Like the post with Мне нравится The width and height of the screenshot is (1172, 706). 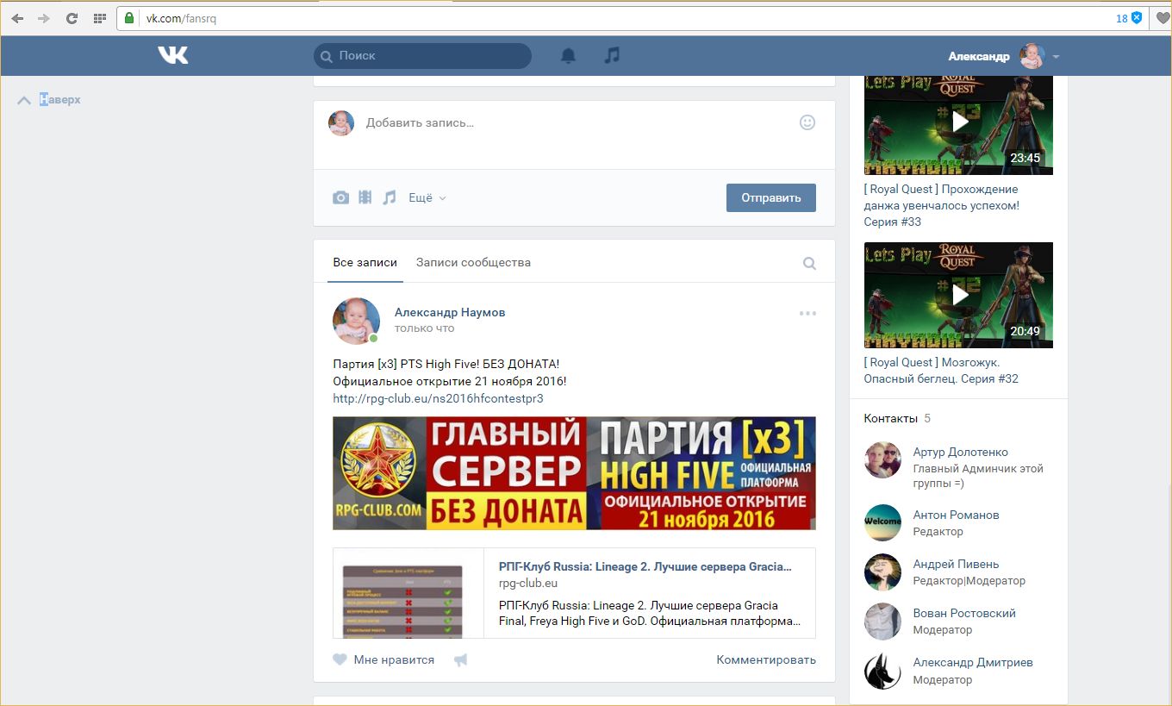click(383, 660)
